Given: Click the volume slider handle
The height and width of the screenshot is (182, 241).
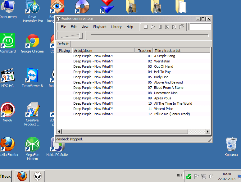Looking at the screenshot, I should pyautogui.click(x=81, y=36).
